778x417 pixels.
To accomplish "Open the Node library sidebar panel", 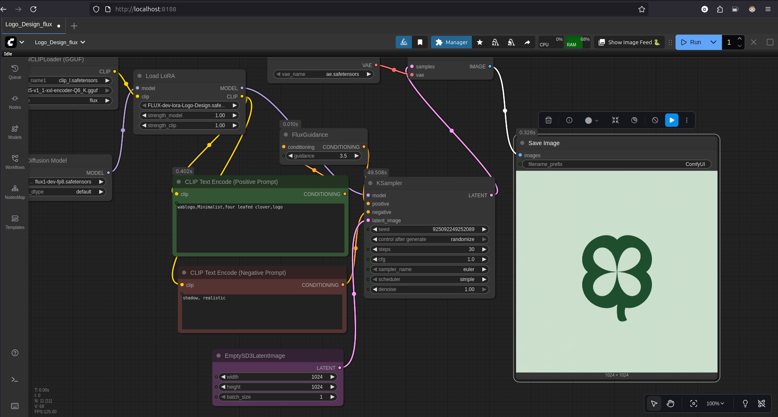I will [15, 101].
